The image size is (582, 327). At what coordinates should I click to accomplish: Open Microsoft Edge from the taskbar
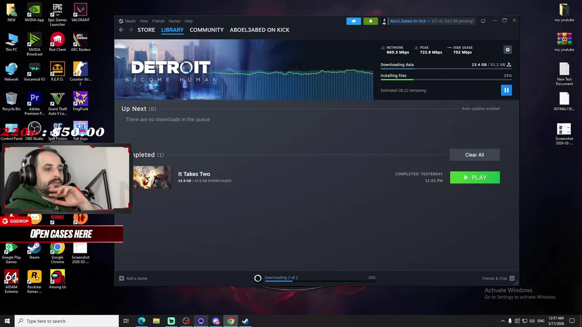point(141,321)
